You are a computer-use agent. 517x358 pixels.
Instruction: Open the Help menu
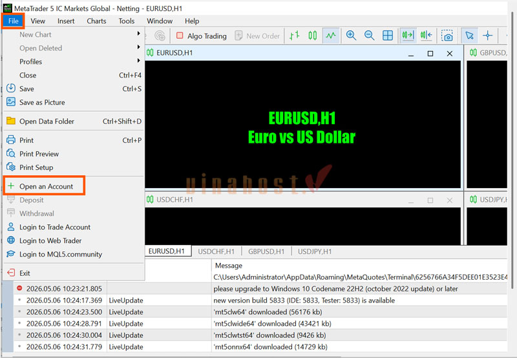click(x=192, y=21)
